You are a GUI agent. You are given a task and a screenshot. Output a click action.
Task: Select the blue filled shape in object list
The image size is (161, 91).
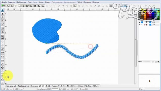pos(142,22)
